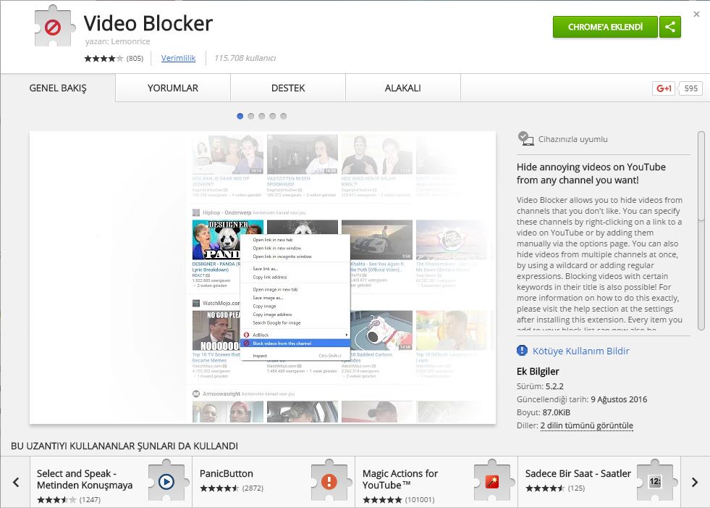Select the fifth screenshot carousel dot
The image size is (710, 508).
[x=284, y=116]
